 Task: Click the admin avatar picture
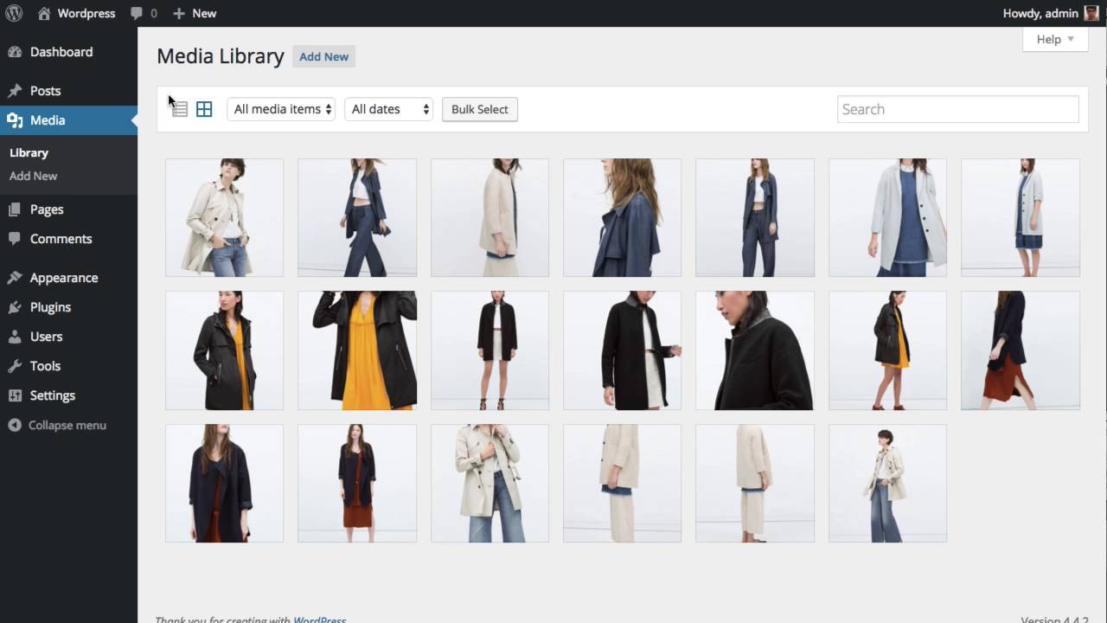coord(1091,13)
